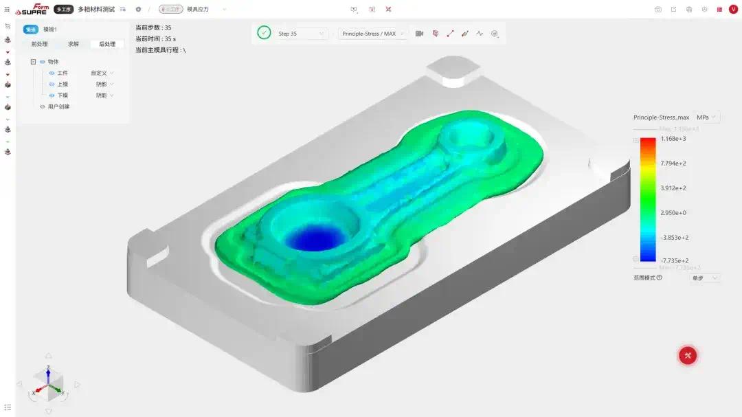Select the 上模 tree item
Screen dimensions: 742x417
click(63, 84)
